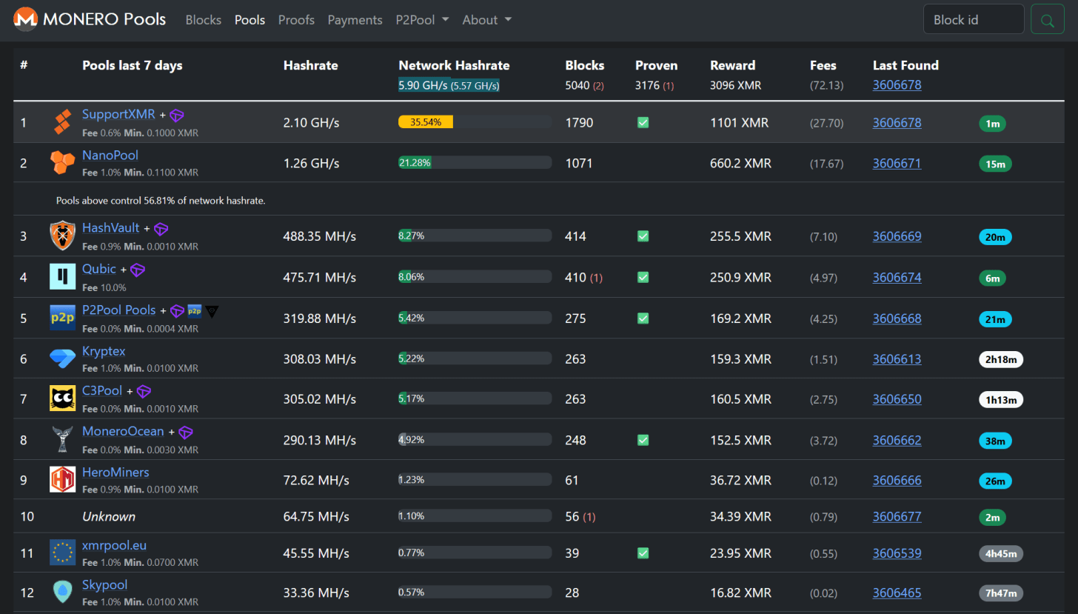Click the C3Pool cat logo
1078x614 pixels.
62,398
